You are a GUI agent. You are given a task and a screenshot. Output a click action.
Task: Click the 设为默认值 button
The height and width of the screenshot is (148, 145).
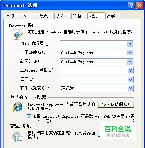tap(116, 104)
